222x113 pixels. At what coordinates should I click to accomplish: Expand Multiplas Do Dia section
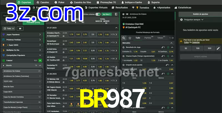pos(40,50)
